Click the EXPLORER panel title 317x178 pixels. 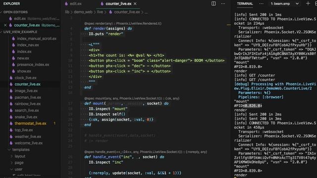pyautogui.click(x=11, y=3)
